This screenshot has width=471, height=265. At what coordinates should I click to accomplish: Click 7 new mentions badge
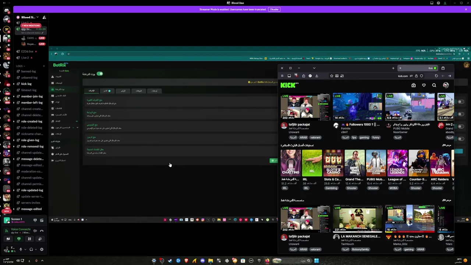pyautogui.click(x=31, y=25)
